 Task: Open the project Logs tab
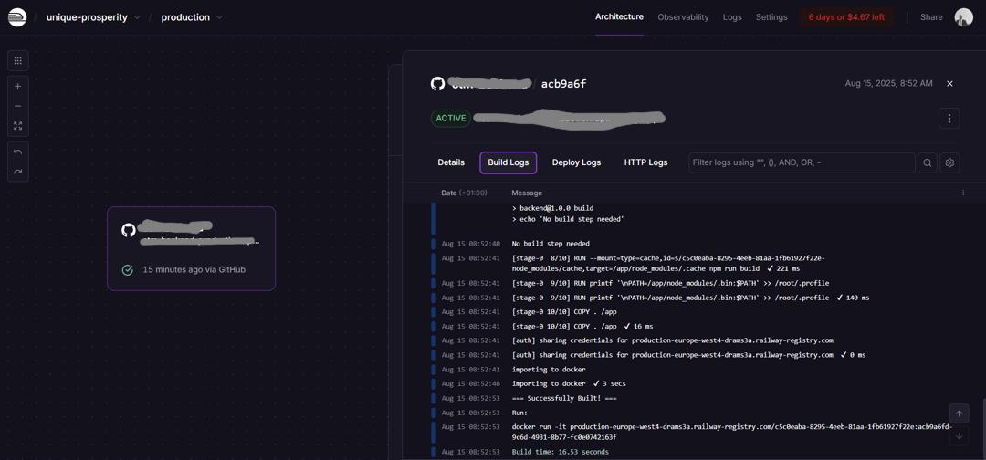[732, 17]
